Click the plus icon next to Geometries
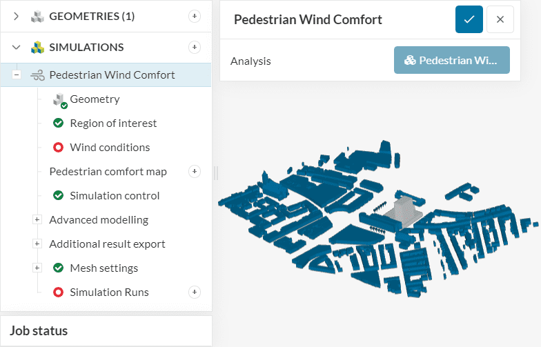The width and height of the screenshot is (541, 347). 195,16
